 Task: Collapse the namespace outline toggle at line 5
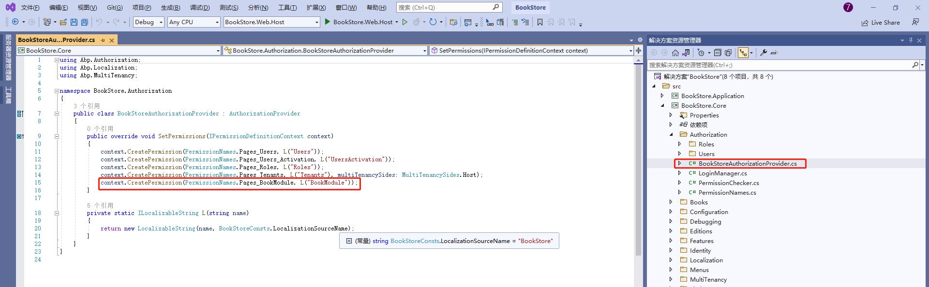[x=57, y=91]
